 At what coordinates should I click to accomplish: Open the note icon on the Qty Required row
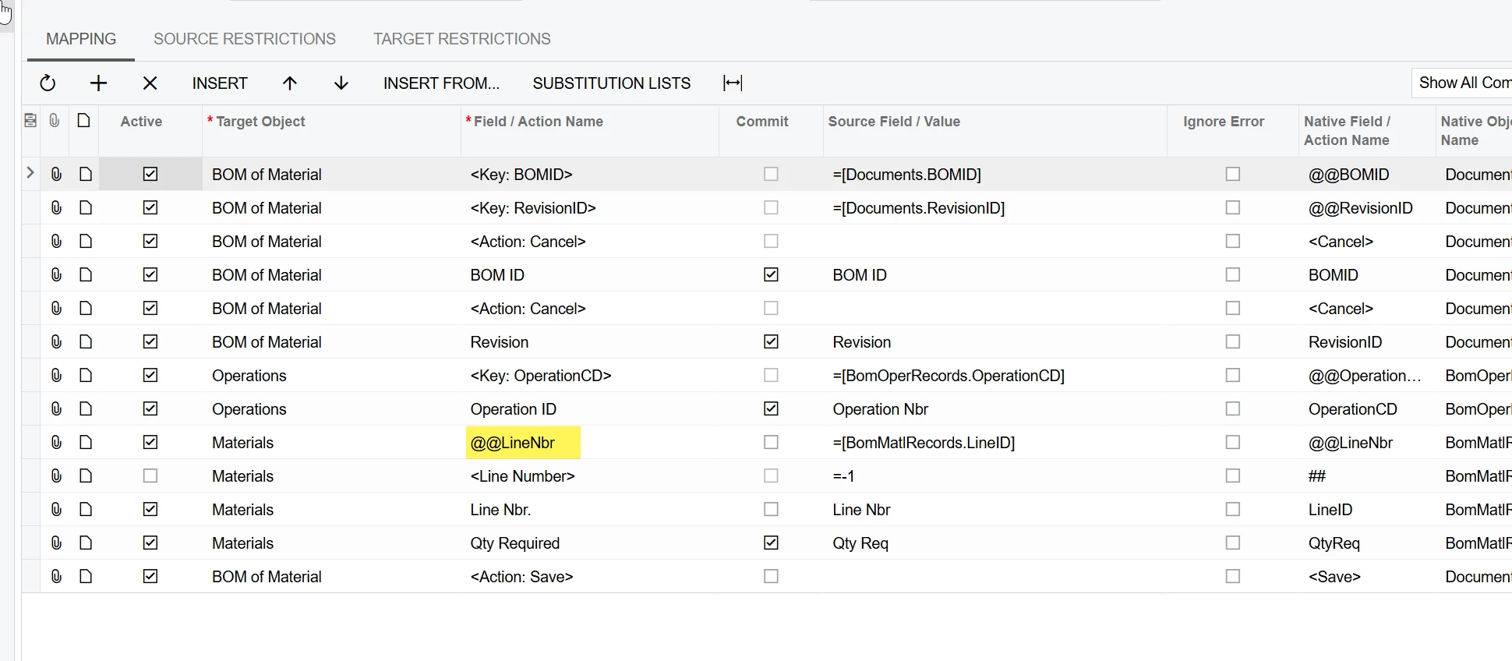(x=86, y=543)
